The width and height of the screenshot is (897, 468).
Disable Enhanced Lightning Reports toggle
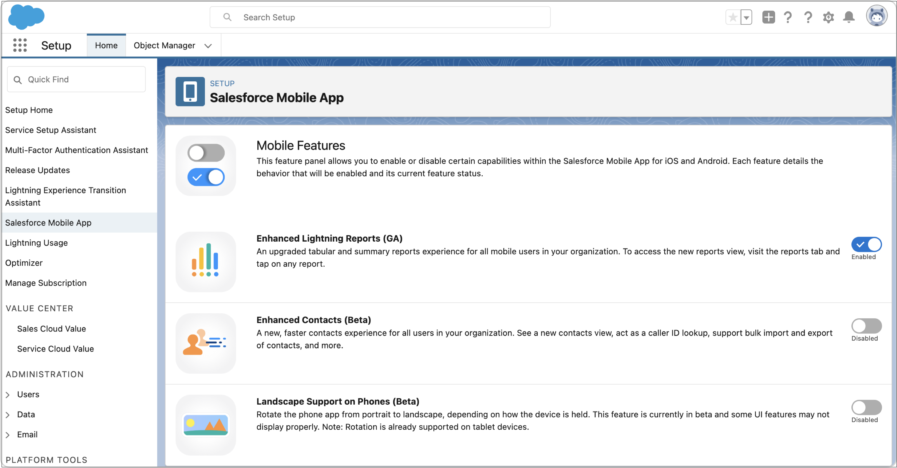pyautogui.click(x=866, y=244)
